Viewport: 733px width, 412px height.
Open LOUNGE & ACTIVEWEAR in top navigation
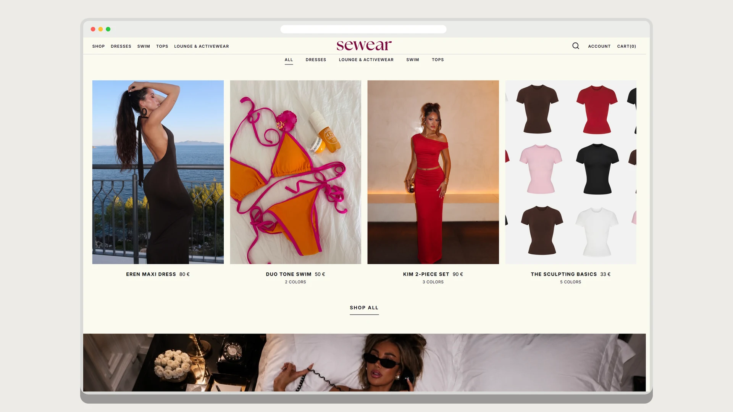(202, 46)
